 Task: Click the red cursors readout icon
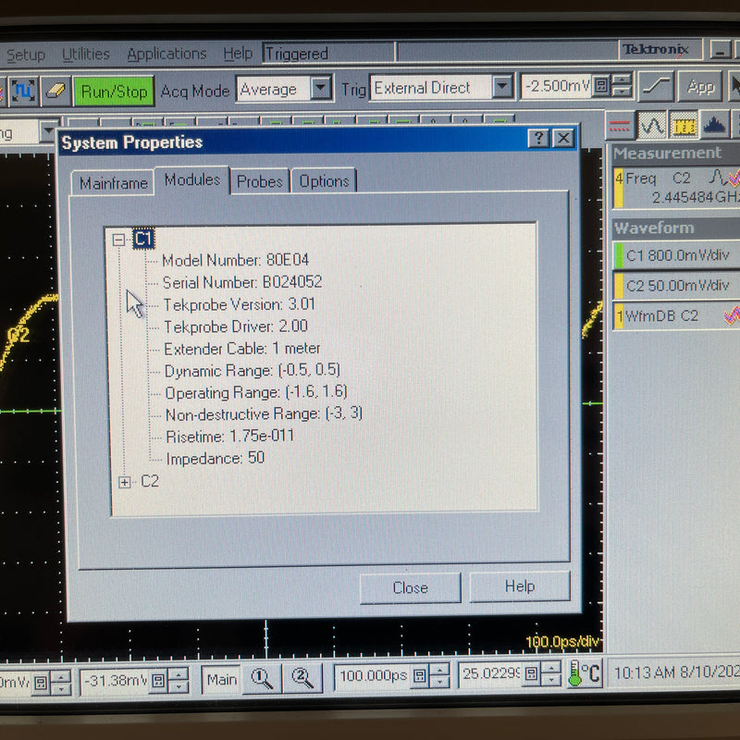coord(620,126)
